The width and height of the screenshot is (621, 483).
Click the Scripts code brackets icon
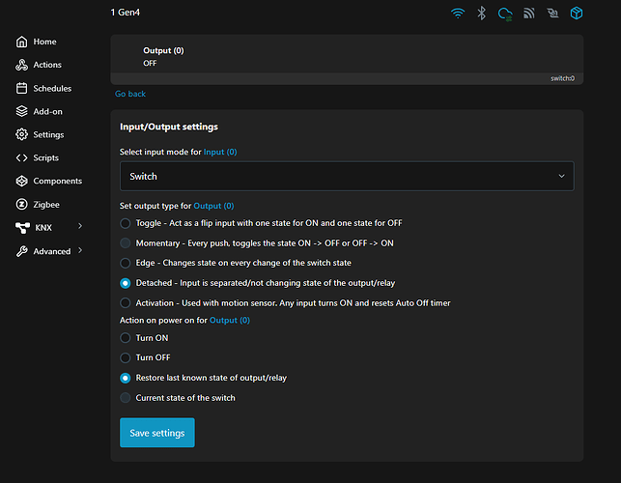(x=22, y=157)
